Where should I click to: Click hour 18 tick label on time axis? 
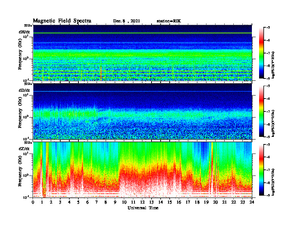click(197, 202)
